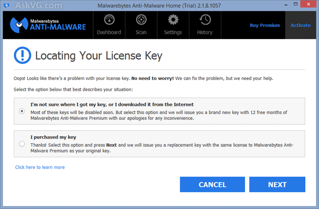Open "Click here to learn more" link

40,167
